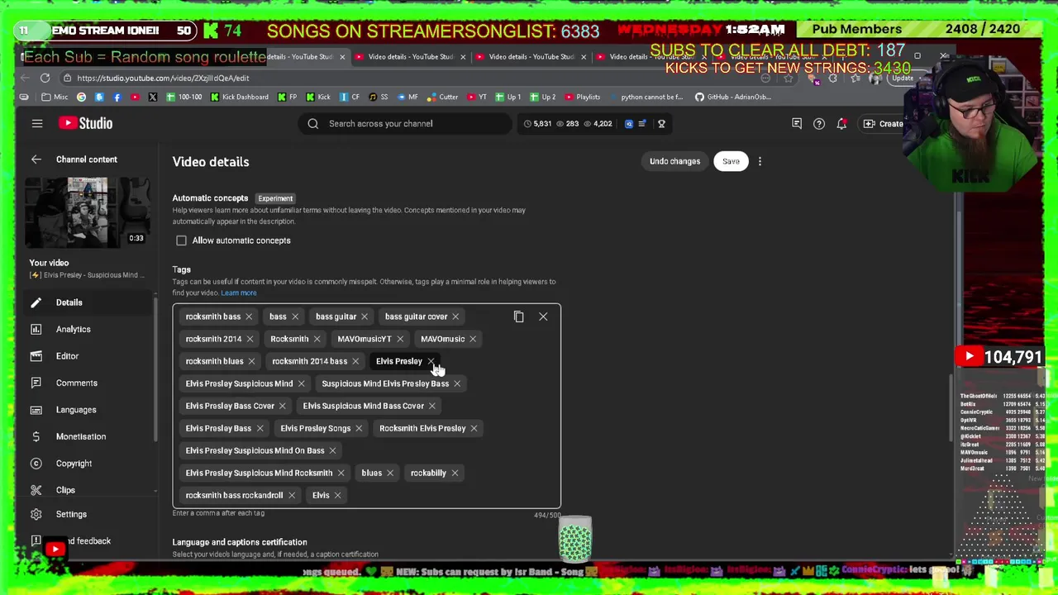Click the browser address bar URL
The image size is (1058, 595).
point(163,78)
